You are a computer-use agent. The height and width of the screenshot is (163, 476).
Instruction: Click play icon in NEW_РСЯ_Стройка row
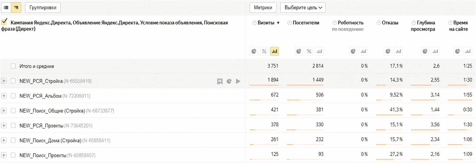pos(238,81)
